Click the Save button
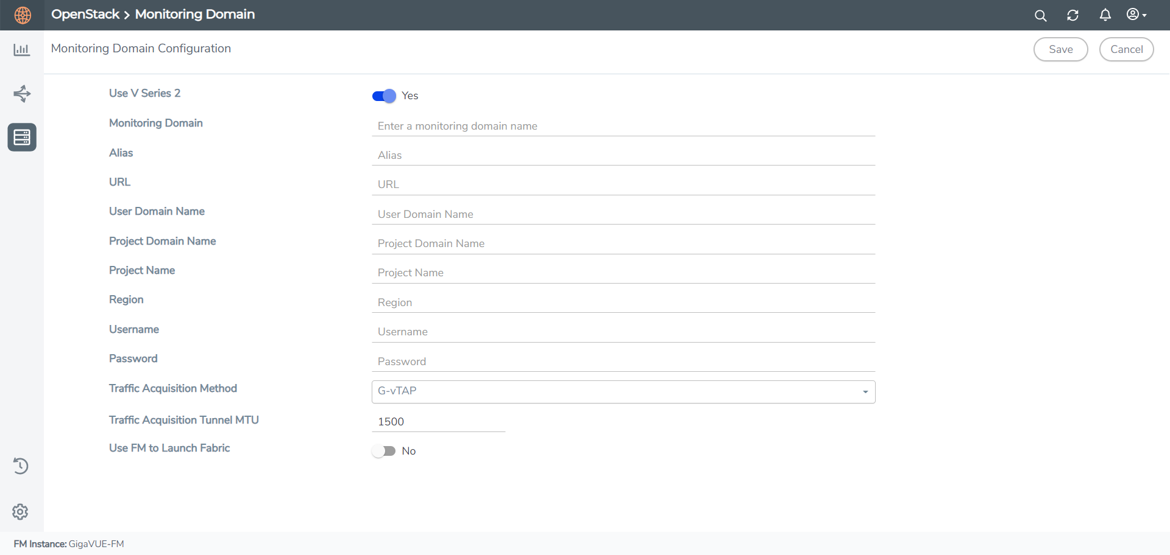1170x555 pixels. coord(1060,49)
